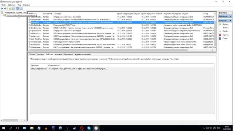This screenshot has width=233, height=131.
Task: Switch to the Триггеры tab
Action: (x=40, y=54)
